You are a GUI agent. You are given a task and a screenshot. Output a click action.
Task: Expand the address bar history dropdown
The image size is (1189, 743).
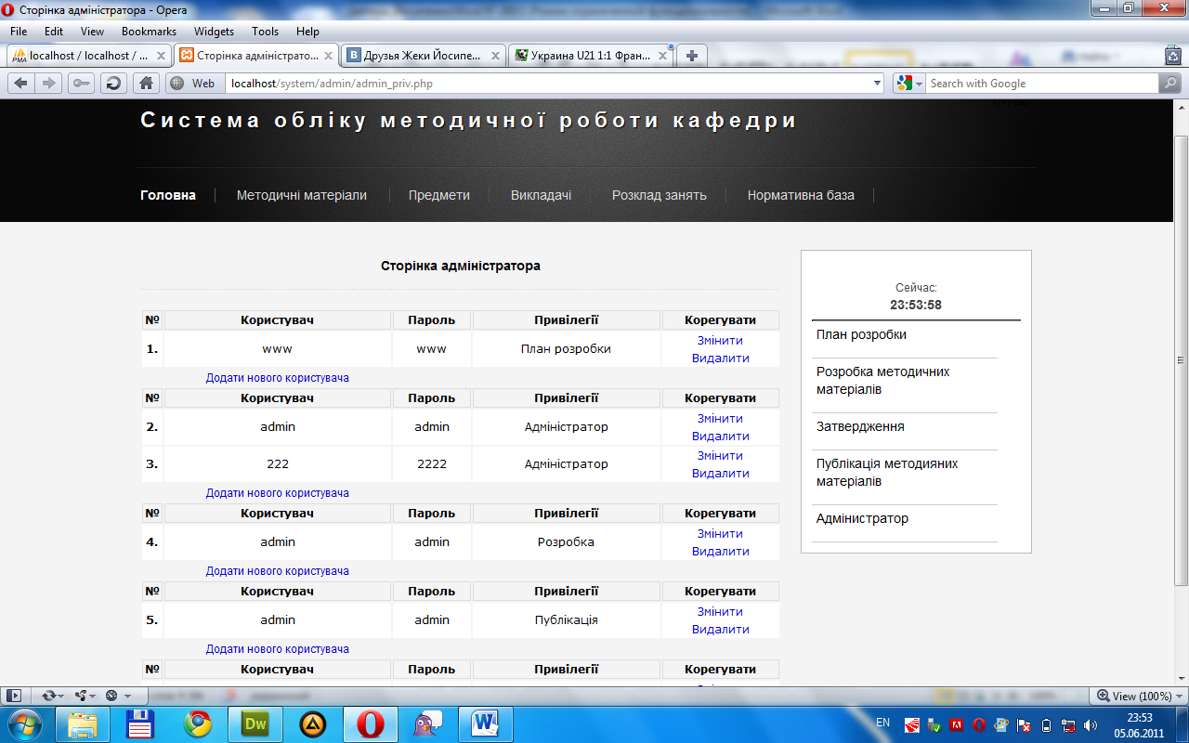878,84
